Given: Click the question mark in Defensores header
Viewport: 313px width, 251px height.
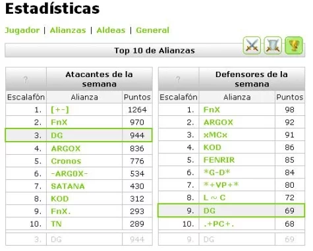Looking at the screenshot, I should coord(178,80).
